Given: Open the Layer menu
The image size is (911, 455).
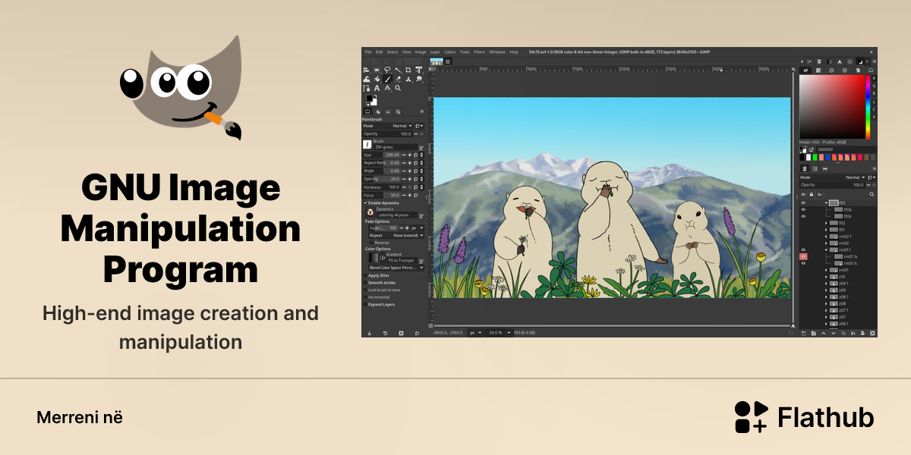Looking at the screenshot, I should tap(435, 52).
